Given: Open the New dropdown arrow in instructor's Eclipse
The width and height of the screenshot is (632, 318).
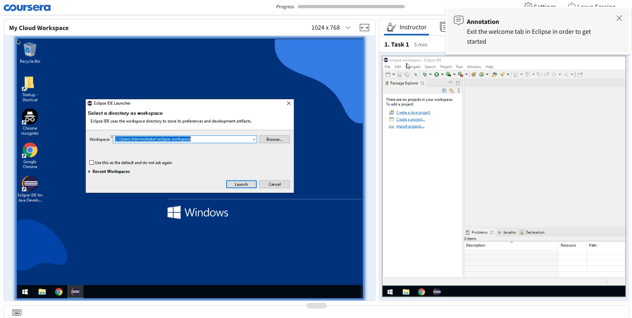Looking at the screenshot, I should [x=393, y=75].
